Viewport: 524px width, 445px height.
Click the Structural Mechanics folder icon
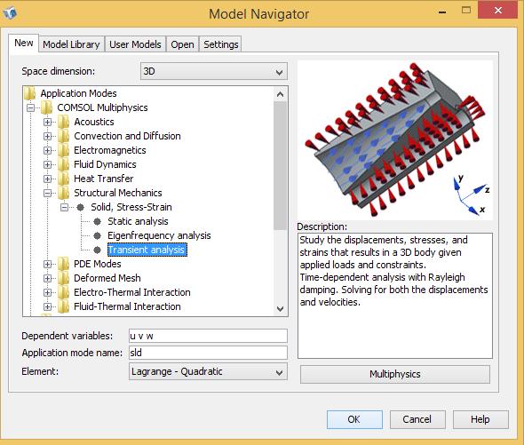coord(63,193)
